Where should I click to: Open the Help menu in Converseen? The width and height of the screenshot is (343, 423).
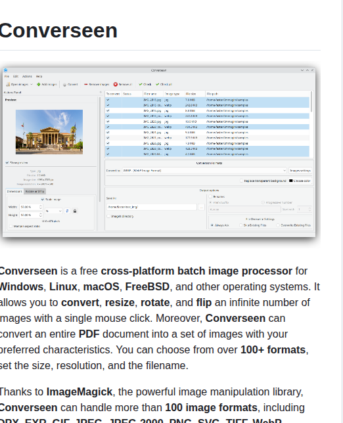coord(39,76)
